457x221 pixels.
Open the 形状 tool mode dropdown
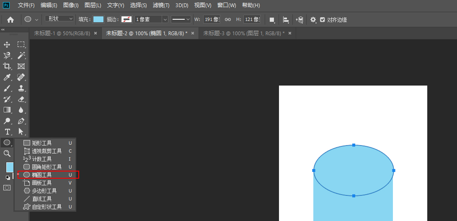coord(59,19)
